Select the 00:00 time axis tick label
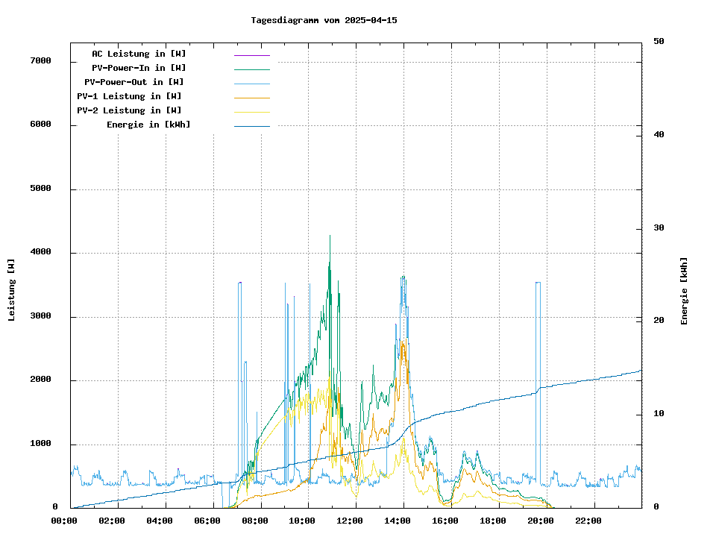The image size is (716, 537). tap(64, 521)
